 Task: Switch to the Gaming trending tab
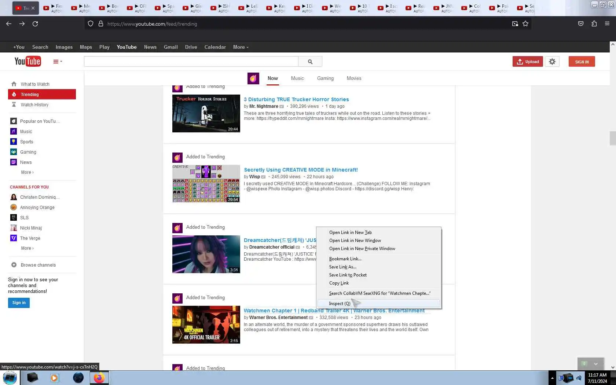click(x=325, y=78)
